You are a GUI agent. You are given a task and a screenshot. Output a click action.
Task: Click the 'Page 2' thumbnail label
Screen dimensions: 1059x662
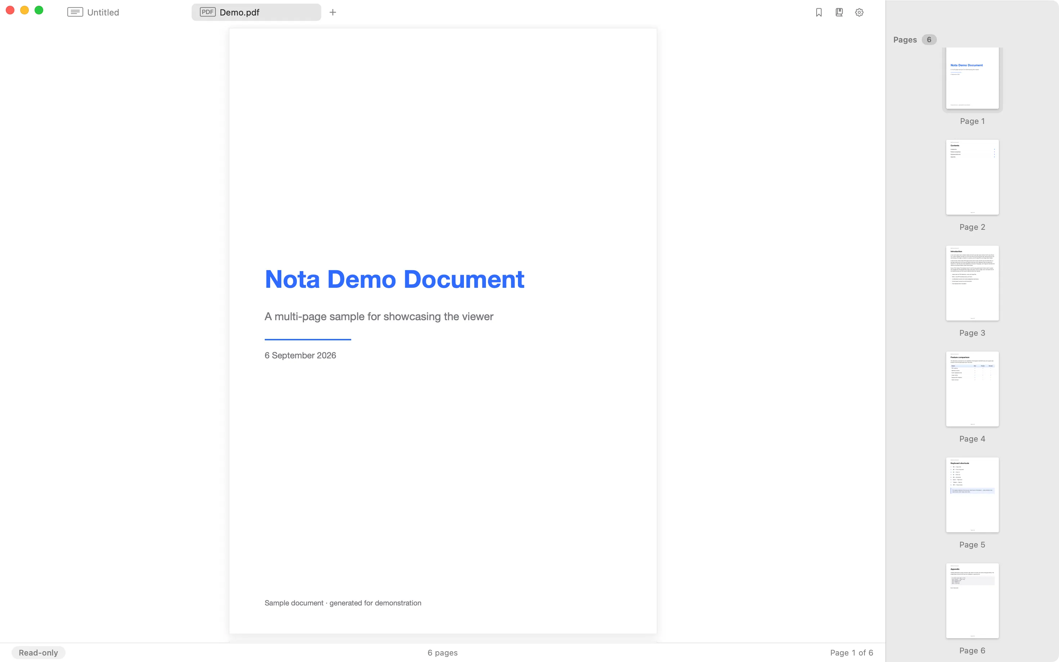tap(972, 227)
